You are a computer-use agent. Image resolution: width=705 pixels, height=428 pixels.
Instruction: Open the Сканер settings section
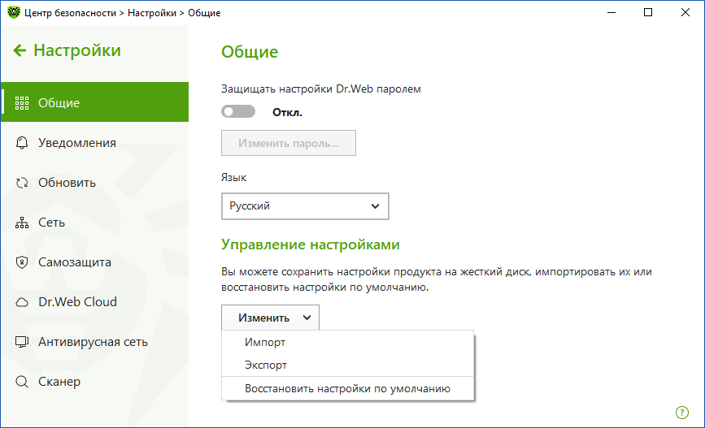[x=95, y=382]
